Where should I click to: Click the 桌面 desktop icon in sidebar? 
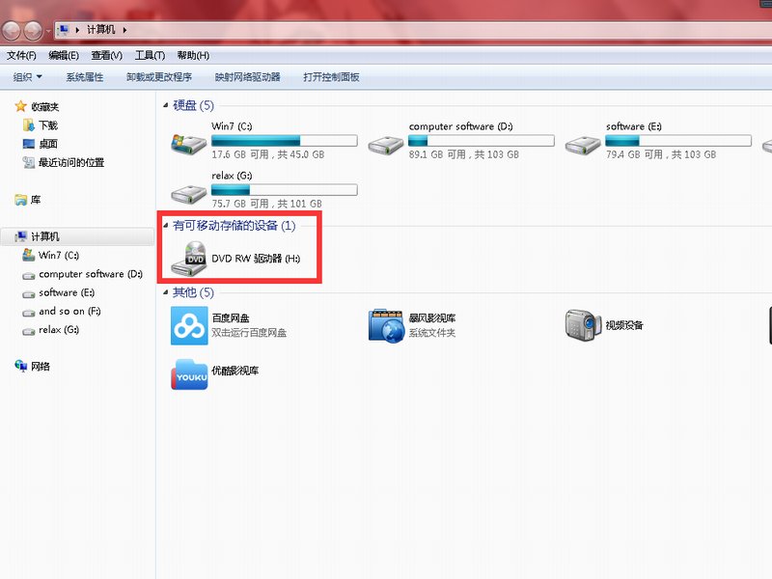pos(29,144)
